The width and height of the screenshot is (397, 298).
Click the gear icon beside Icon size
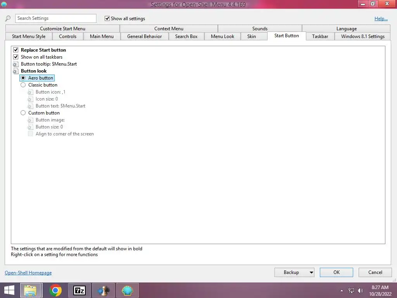[x=30, y=99]
